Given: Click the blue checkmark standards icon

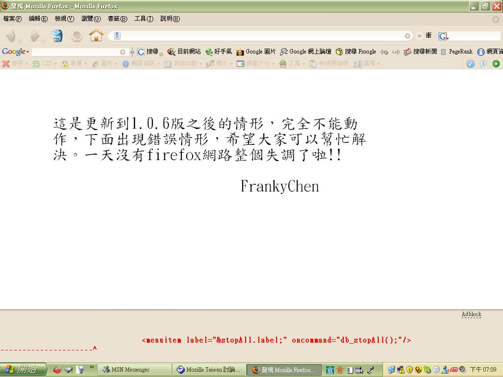Looking at the screenshot, I should [x=470, y=64].
